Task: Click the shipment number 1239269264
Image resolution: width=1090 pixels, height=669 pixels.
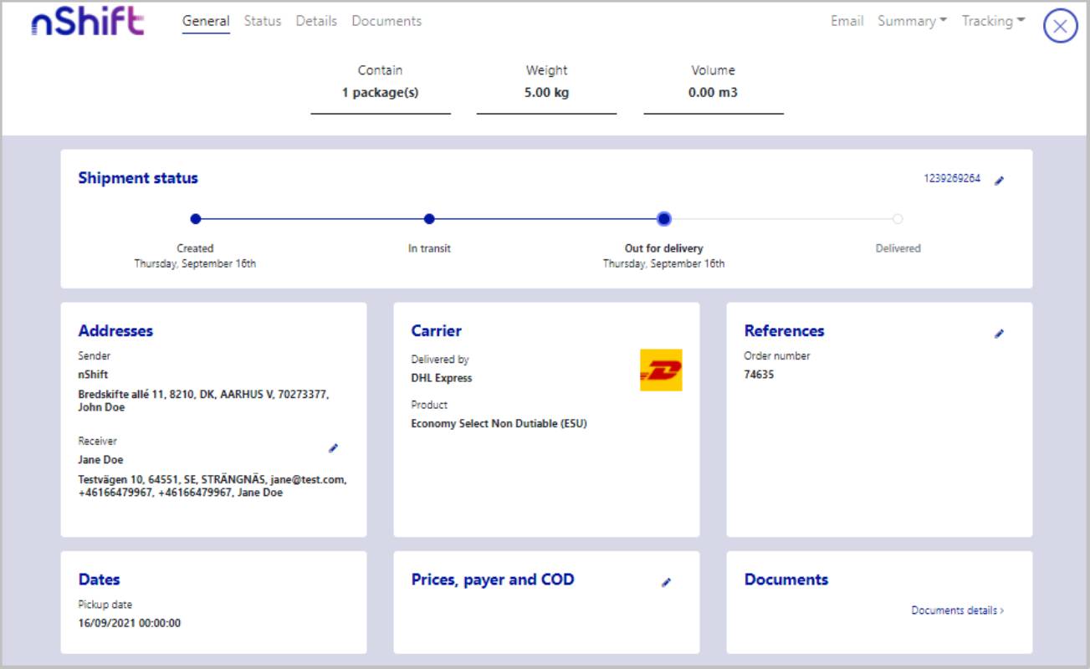Action: (952, 179)
